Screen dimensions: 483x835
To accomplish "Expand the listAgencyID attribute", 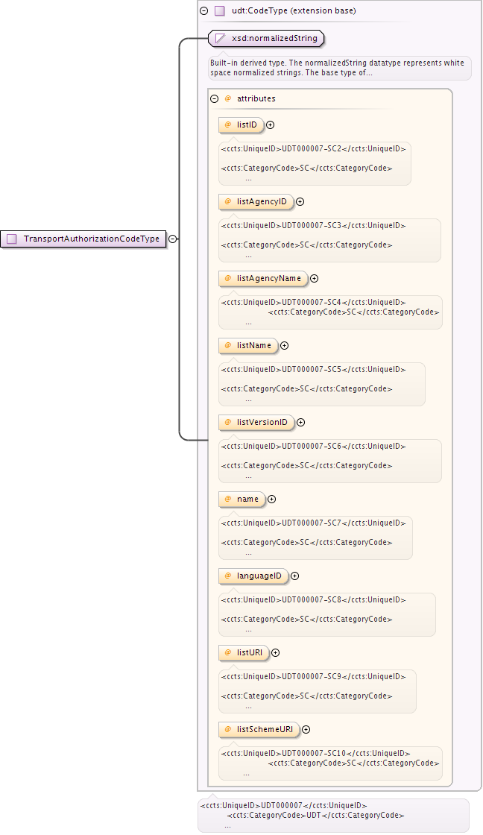I will tap(300, 202).
